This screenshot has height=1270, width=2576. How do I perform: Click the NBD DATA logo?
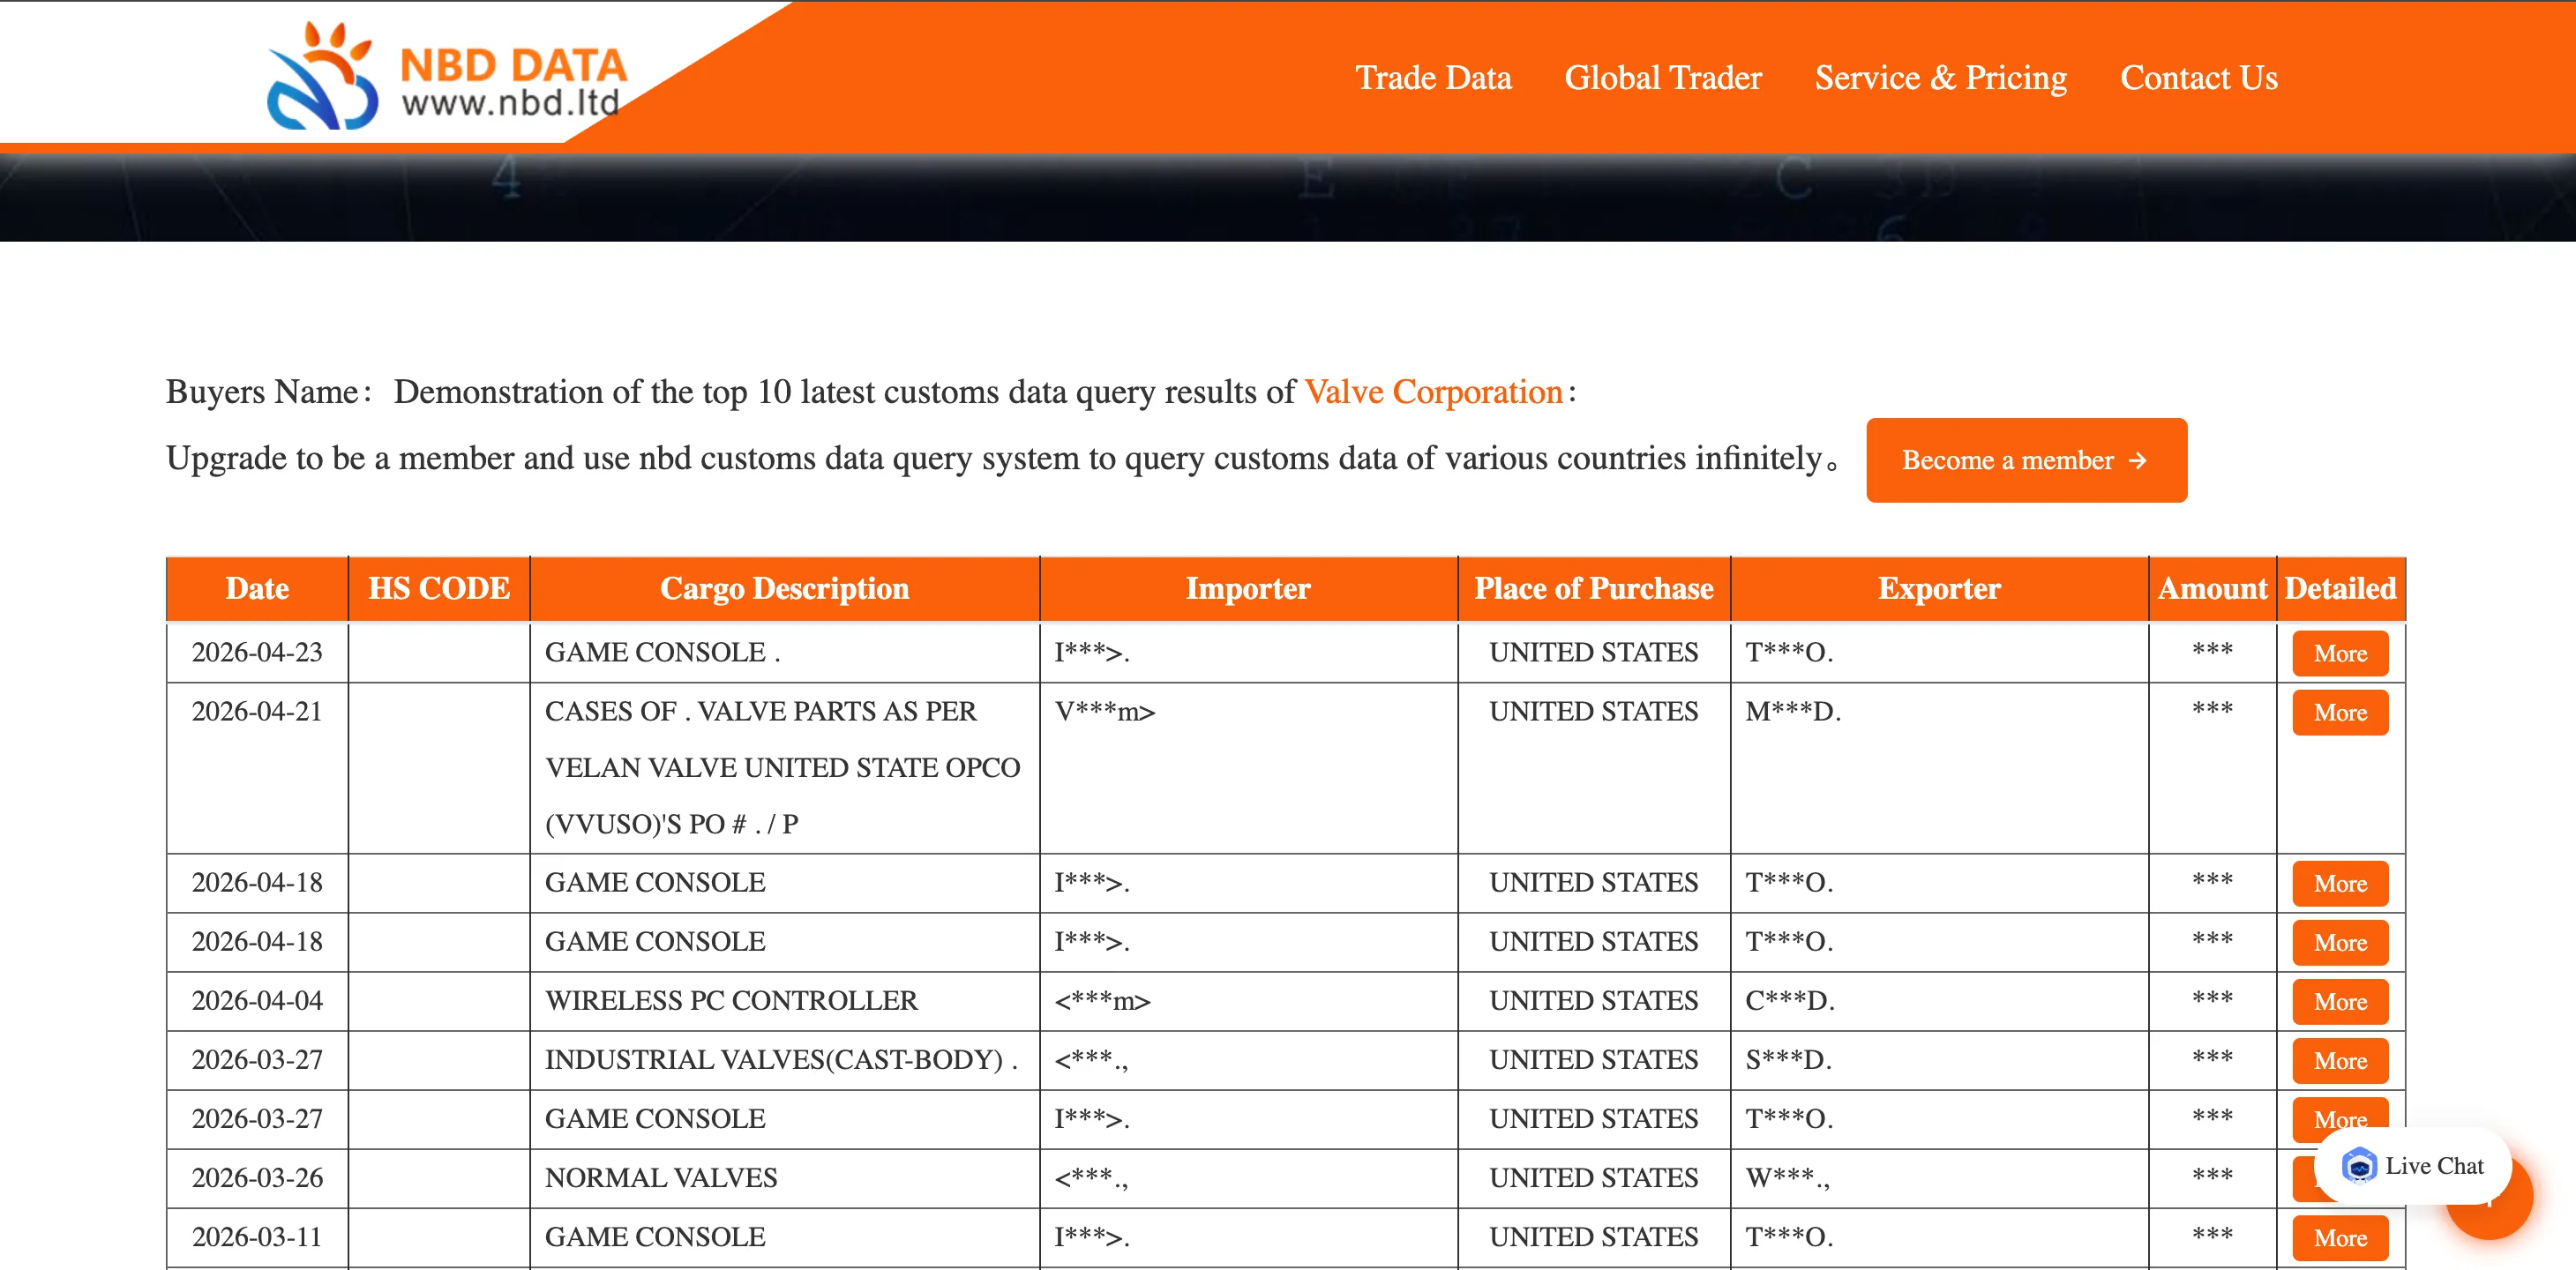point(447,77)
